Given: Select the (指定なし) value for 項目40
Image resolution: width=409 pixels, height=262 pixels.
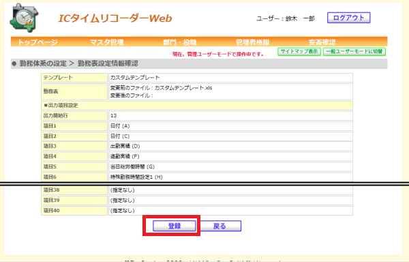Looking at the screenshot, I should (230, 211).
